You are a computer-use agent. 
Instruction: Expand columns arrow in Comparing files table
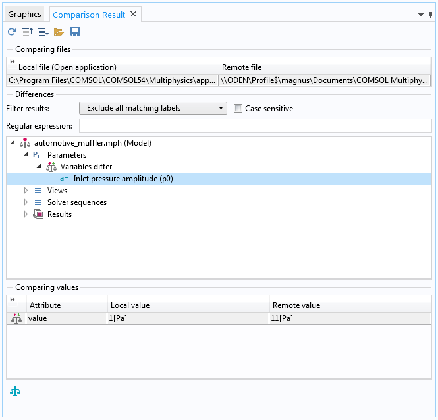point(13,61)
